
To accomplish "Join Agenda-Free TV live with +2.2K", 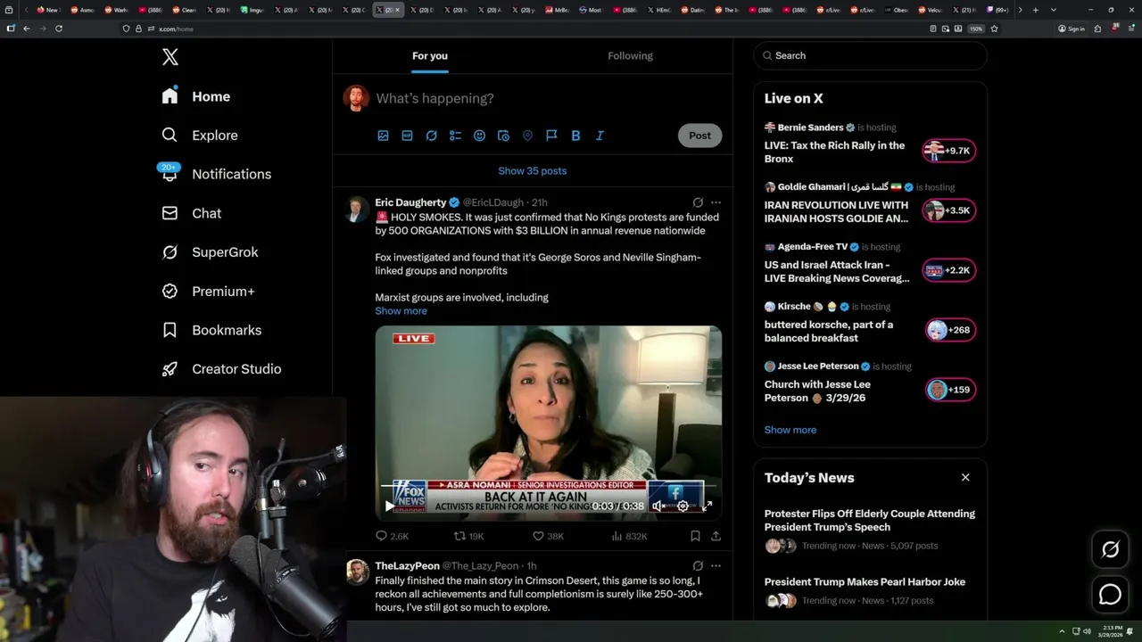I will pyautogui.click(x=949, y=270).
